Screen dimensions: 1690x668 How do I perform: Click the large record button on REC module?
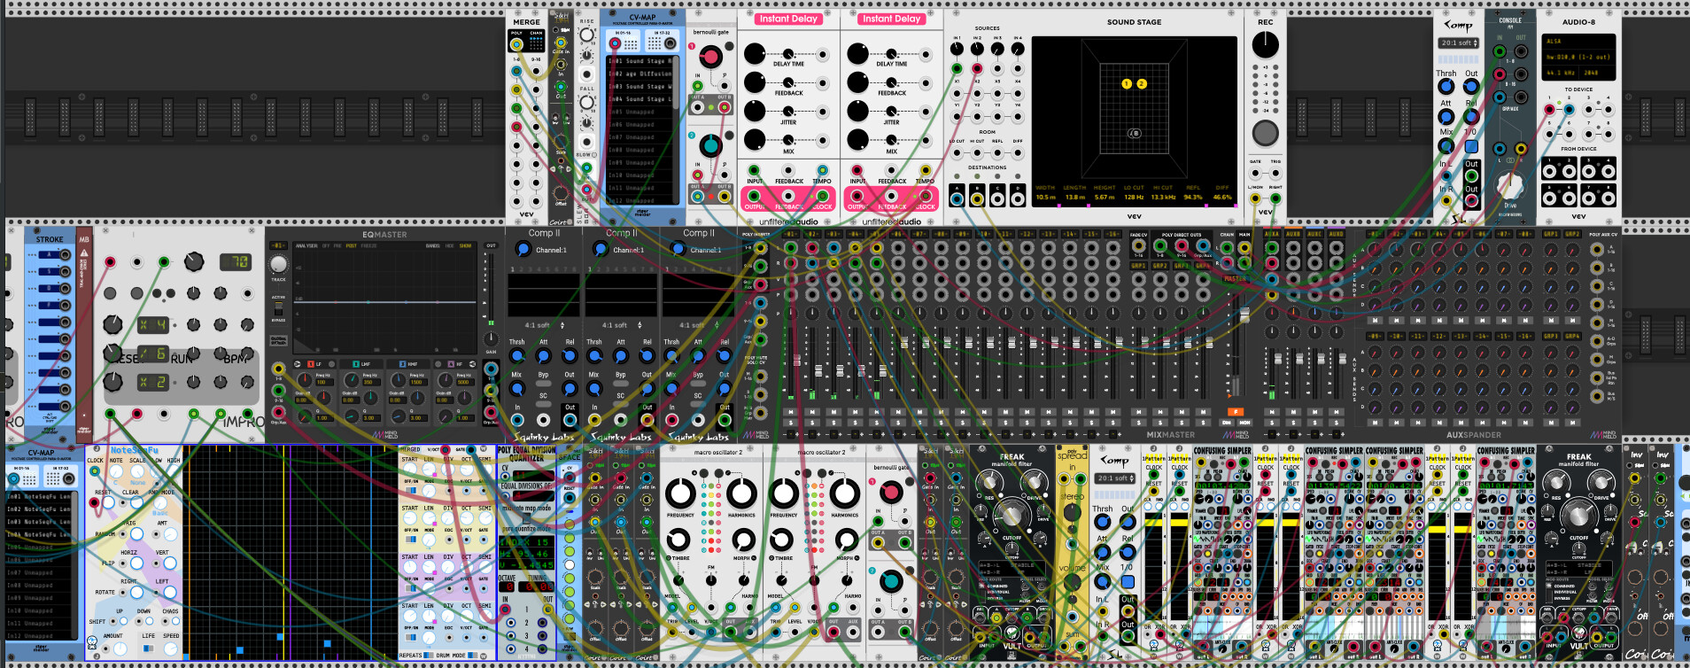1266,133
